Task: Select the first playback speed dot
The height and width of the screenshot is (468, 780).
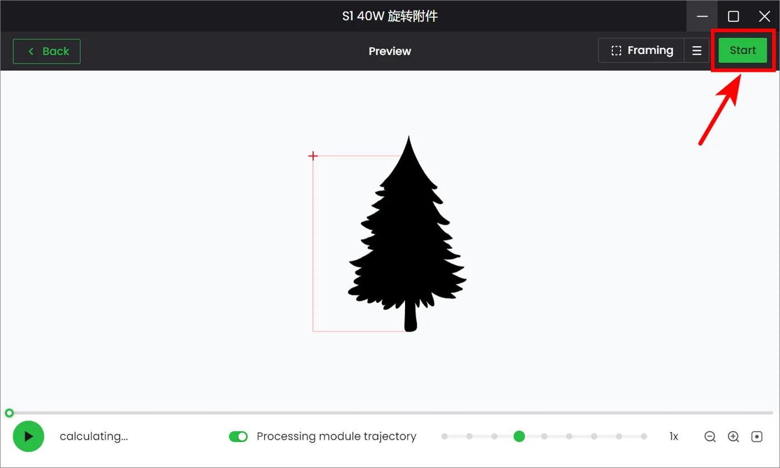Action: pyautogui.click(x=445, y=436)
